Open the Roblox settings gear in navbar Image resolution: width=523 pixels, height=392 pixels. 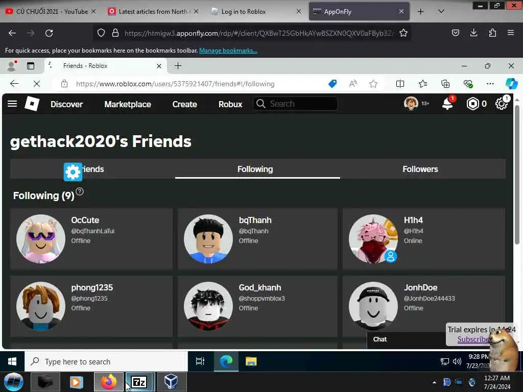point(502,104)
